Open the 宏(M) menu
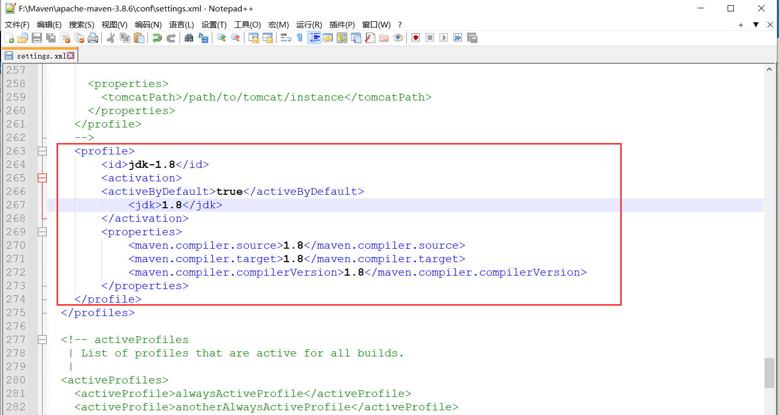 click(x=279, y=25)
